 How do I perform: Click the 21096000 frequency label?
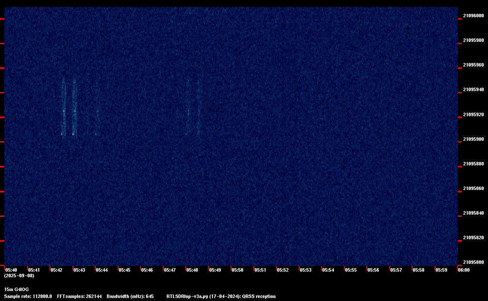(474, 16)
